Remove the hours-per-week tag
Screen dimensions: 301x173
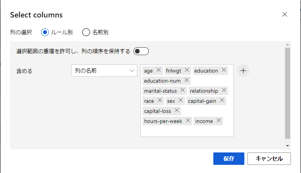click(x=188, y=121)
